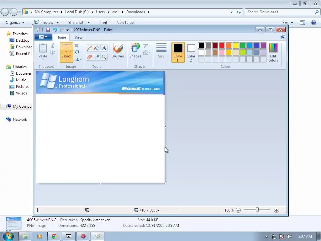Click the Resize icon in Image group
This screenshot has width=321, height=241.
click(77, 52)
